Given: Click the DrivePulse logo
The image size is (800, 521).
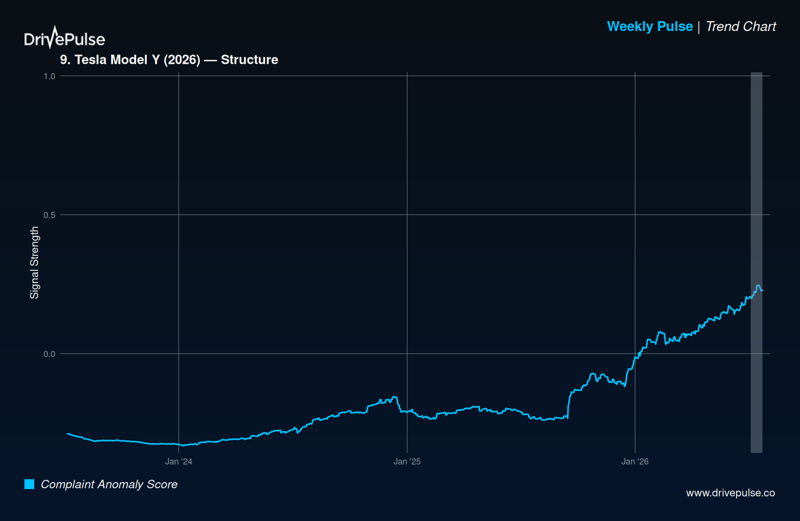Looking at the screenshot, I should (65, 38).
